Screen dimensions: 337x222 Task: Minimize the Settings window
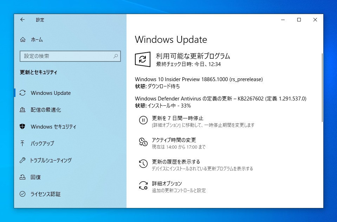[283, 20]
